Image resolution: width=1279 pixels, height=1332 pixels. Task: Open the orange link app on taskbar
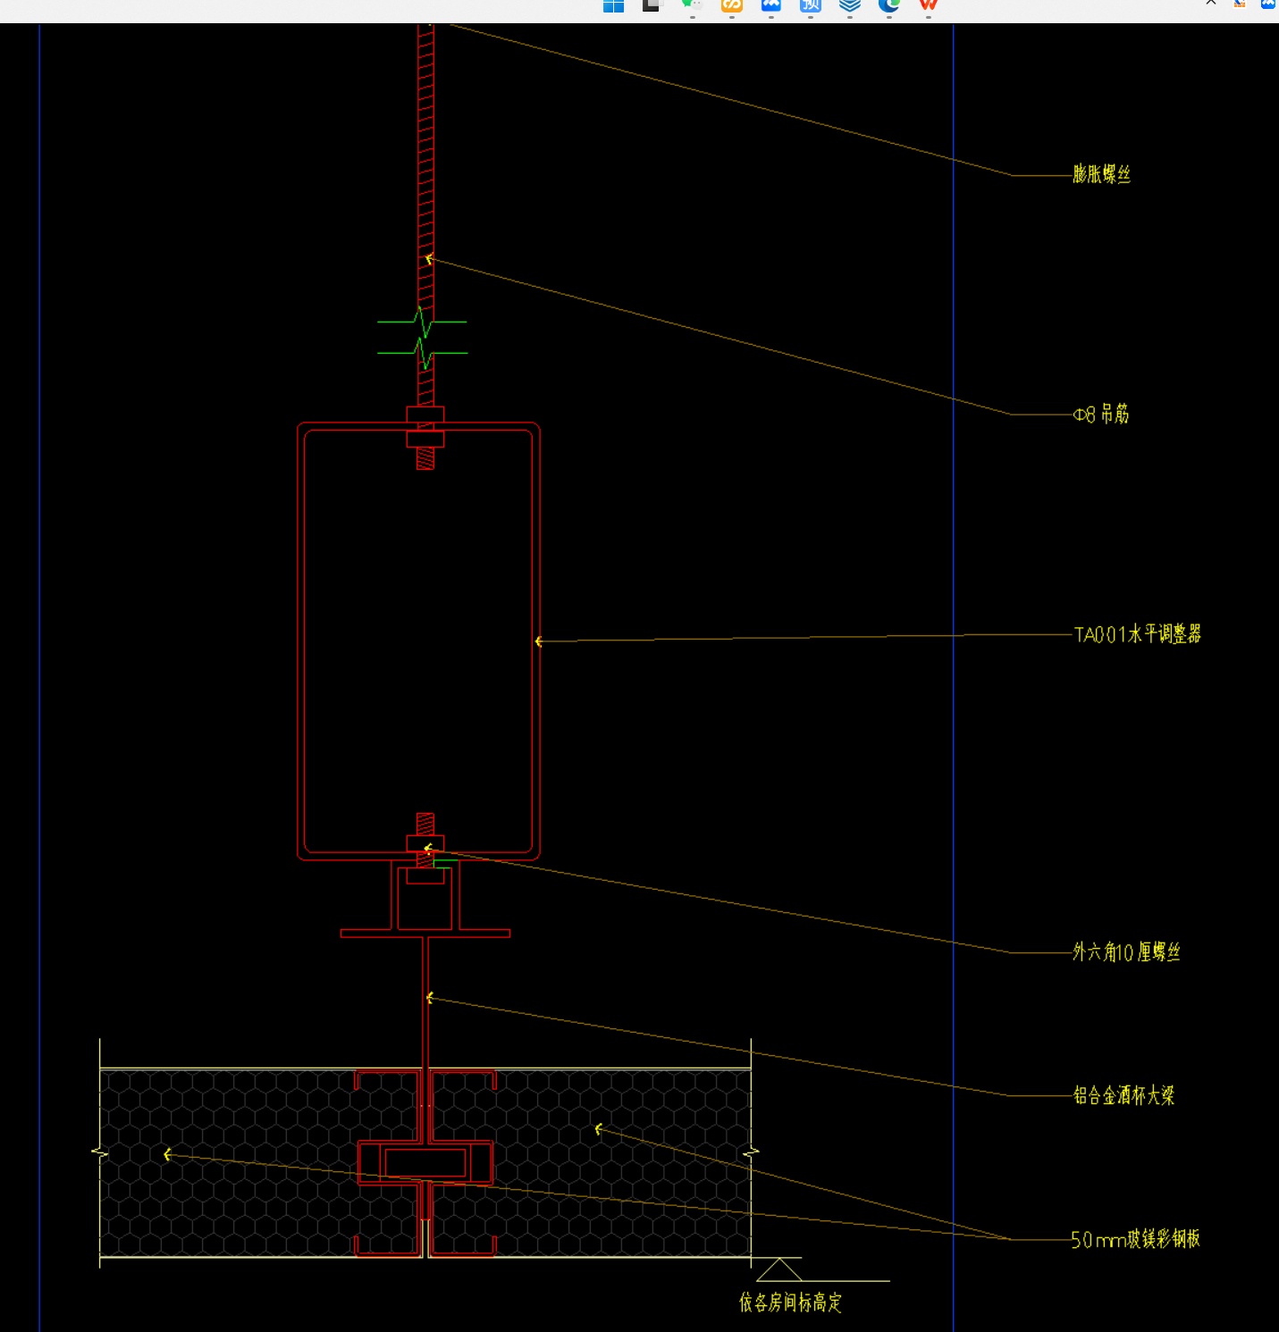point(732,5)
